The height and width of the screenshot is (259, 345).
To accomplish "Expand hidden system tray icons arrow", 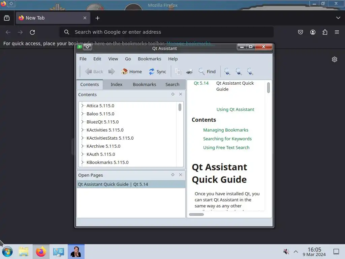I will [x=296, y=252].
